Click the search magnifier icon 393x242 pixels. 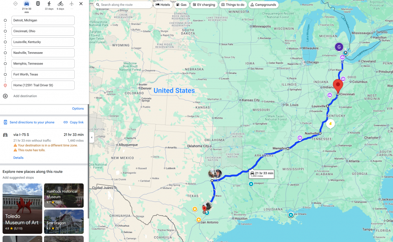[98, 5]
